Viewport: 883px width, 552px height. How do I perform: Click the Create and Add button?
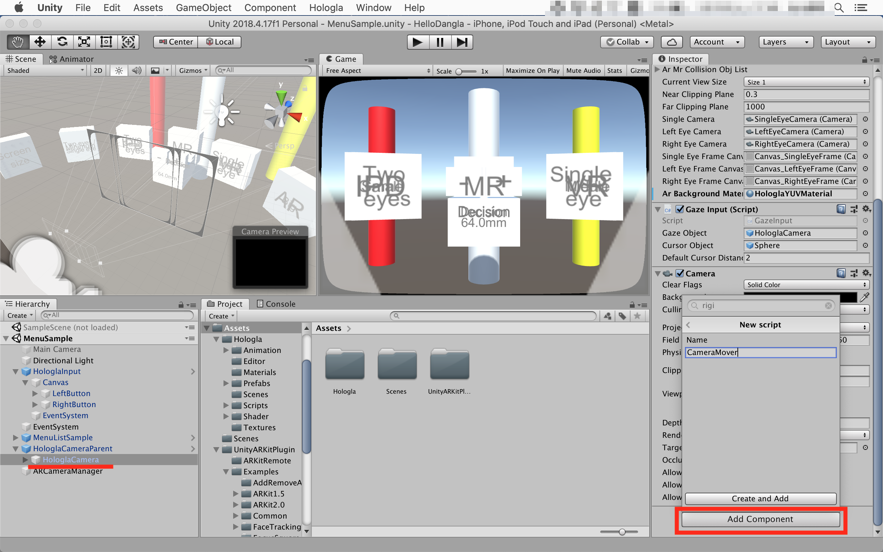(760, 498)
